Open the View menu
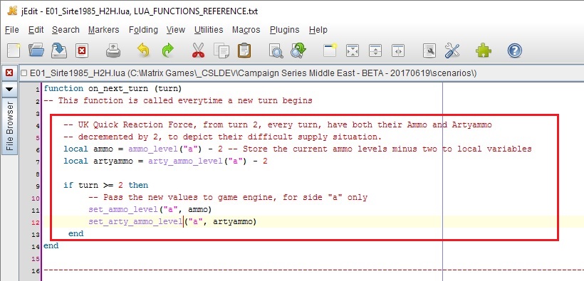Image resolution: width=584 pixels, height=281 pixels. click(176, 30)
